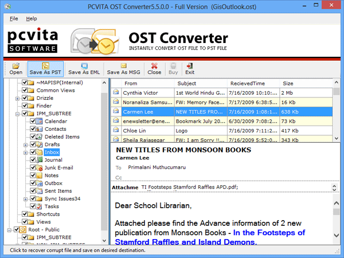Image resolution: width=344 pixels, height=258 pixels.
Task: Uncheck the ~MAPISP(Internal) checkbox
Action: coord(25,83)
